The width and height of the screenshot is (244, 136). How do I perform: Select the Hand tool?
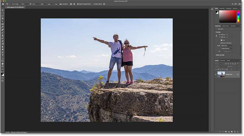2,64
